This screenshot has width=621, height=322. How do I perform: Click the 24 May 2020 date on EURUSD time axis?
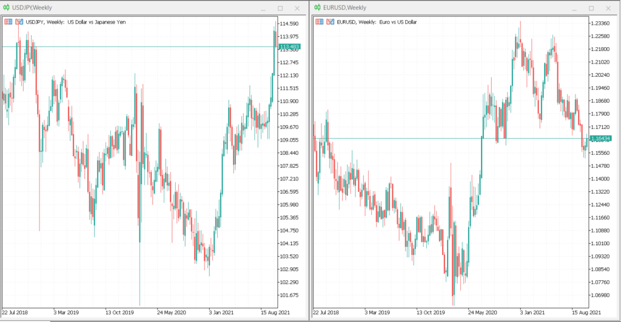pos(482,313)
